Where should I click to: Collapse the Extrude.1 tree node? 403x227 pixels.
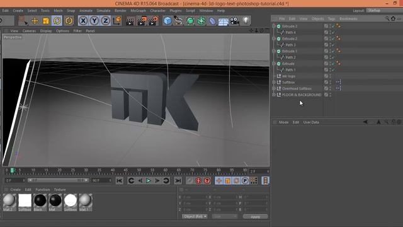pos(274,51)
